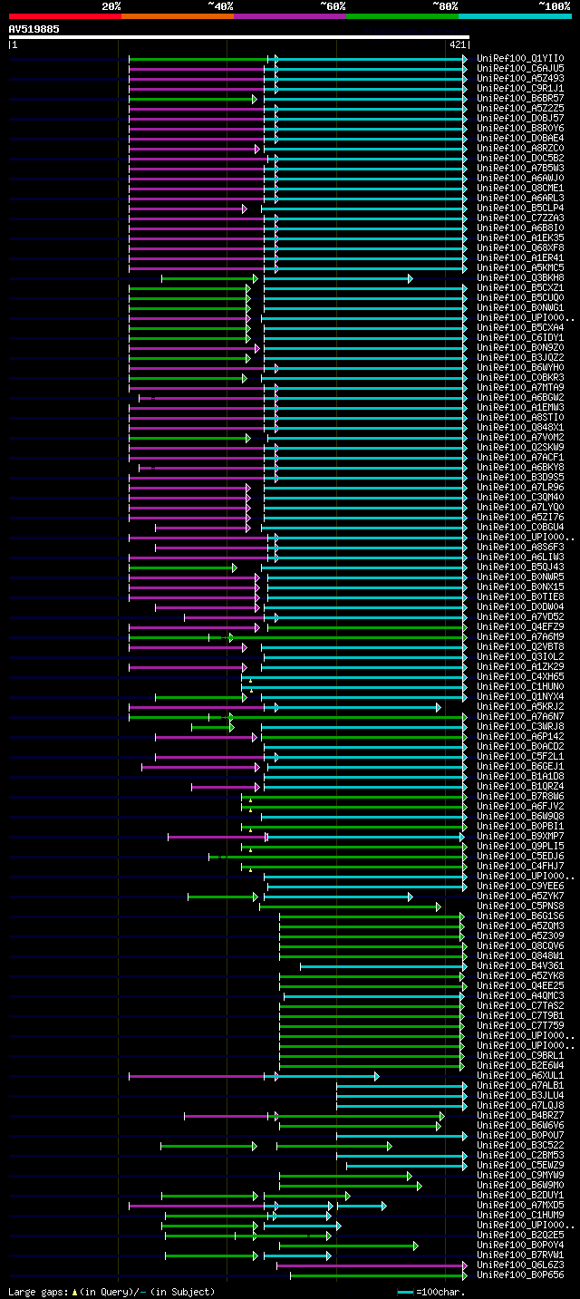Open hit UniRef100_B6BR57
This screenshot has height=1299, width=580.
click(520, 98)
